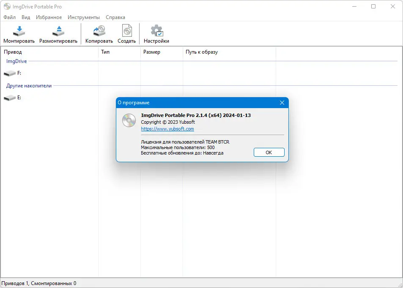Select the Копировать disc copy icon
This screenshot has width=403, height=288.
pos(99,31)
